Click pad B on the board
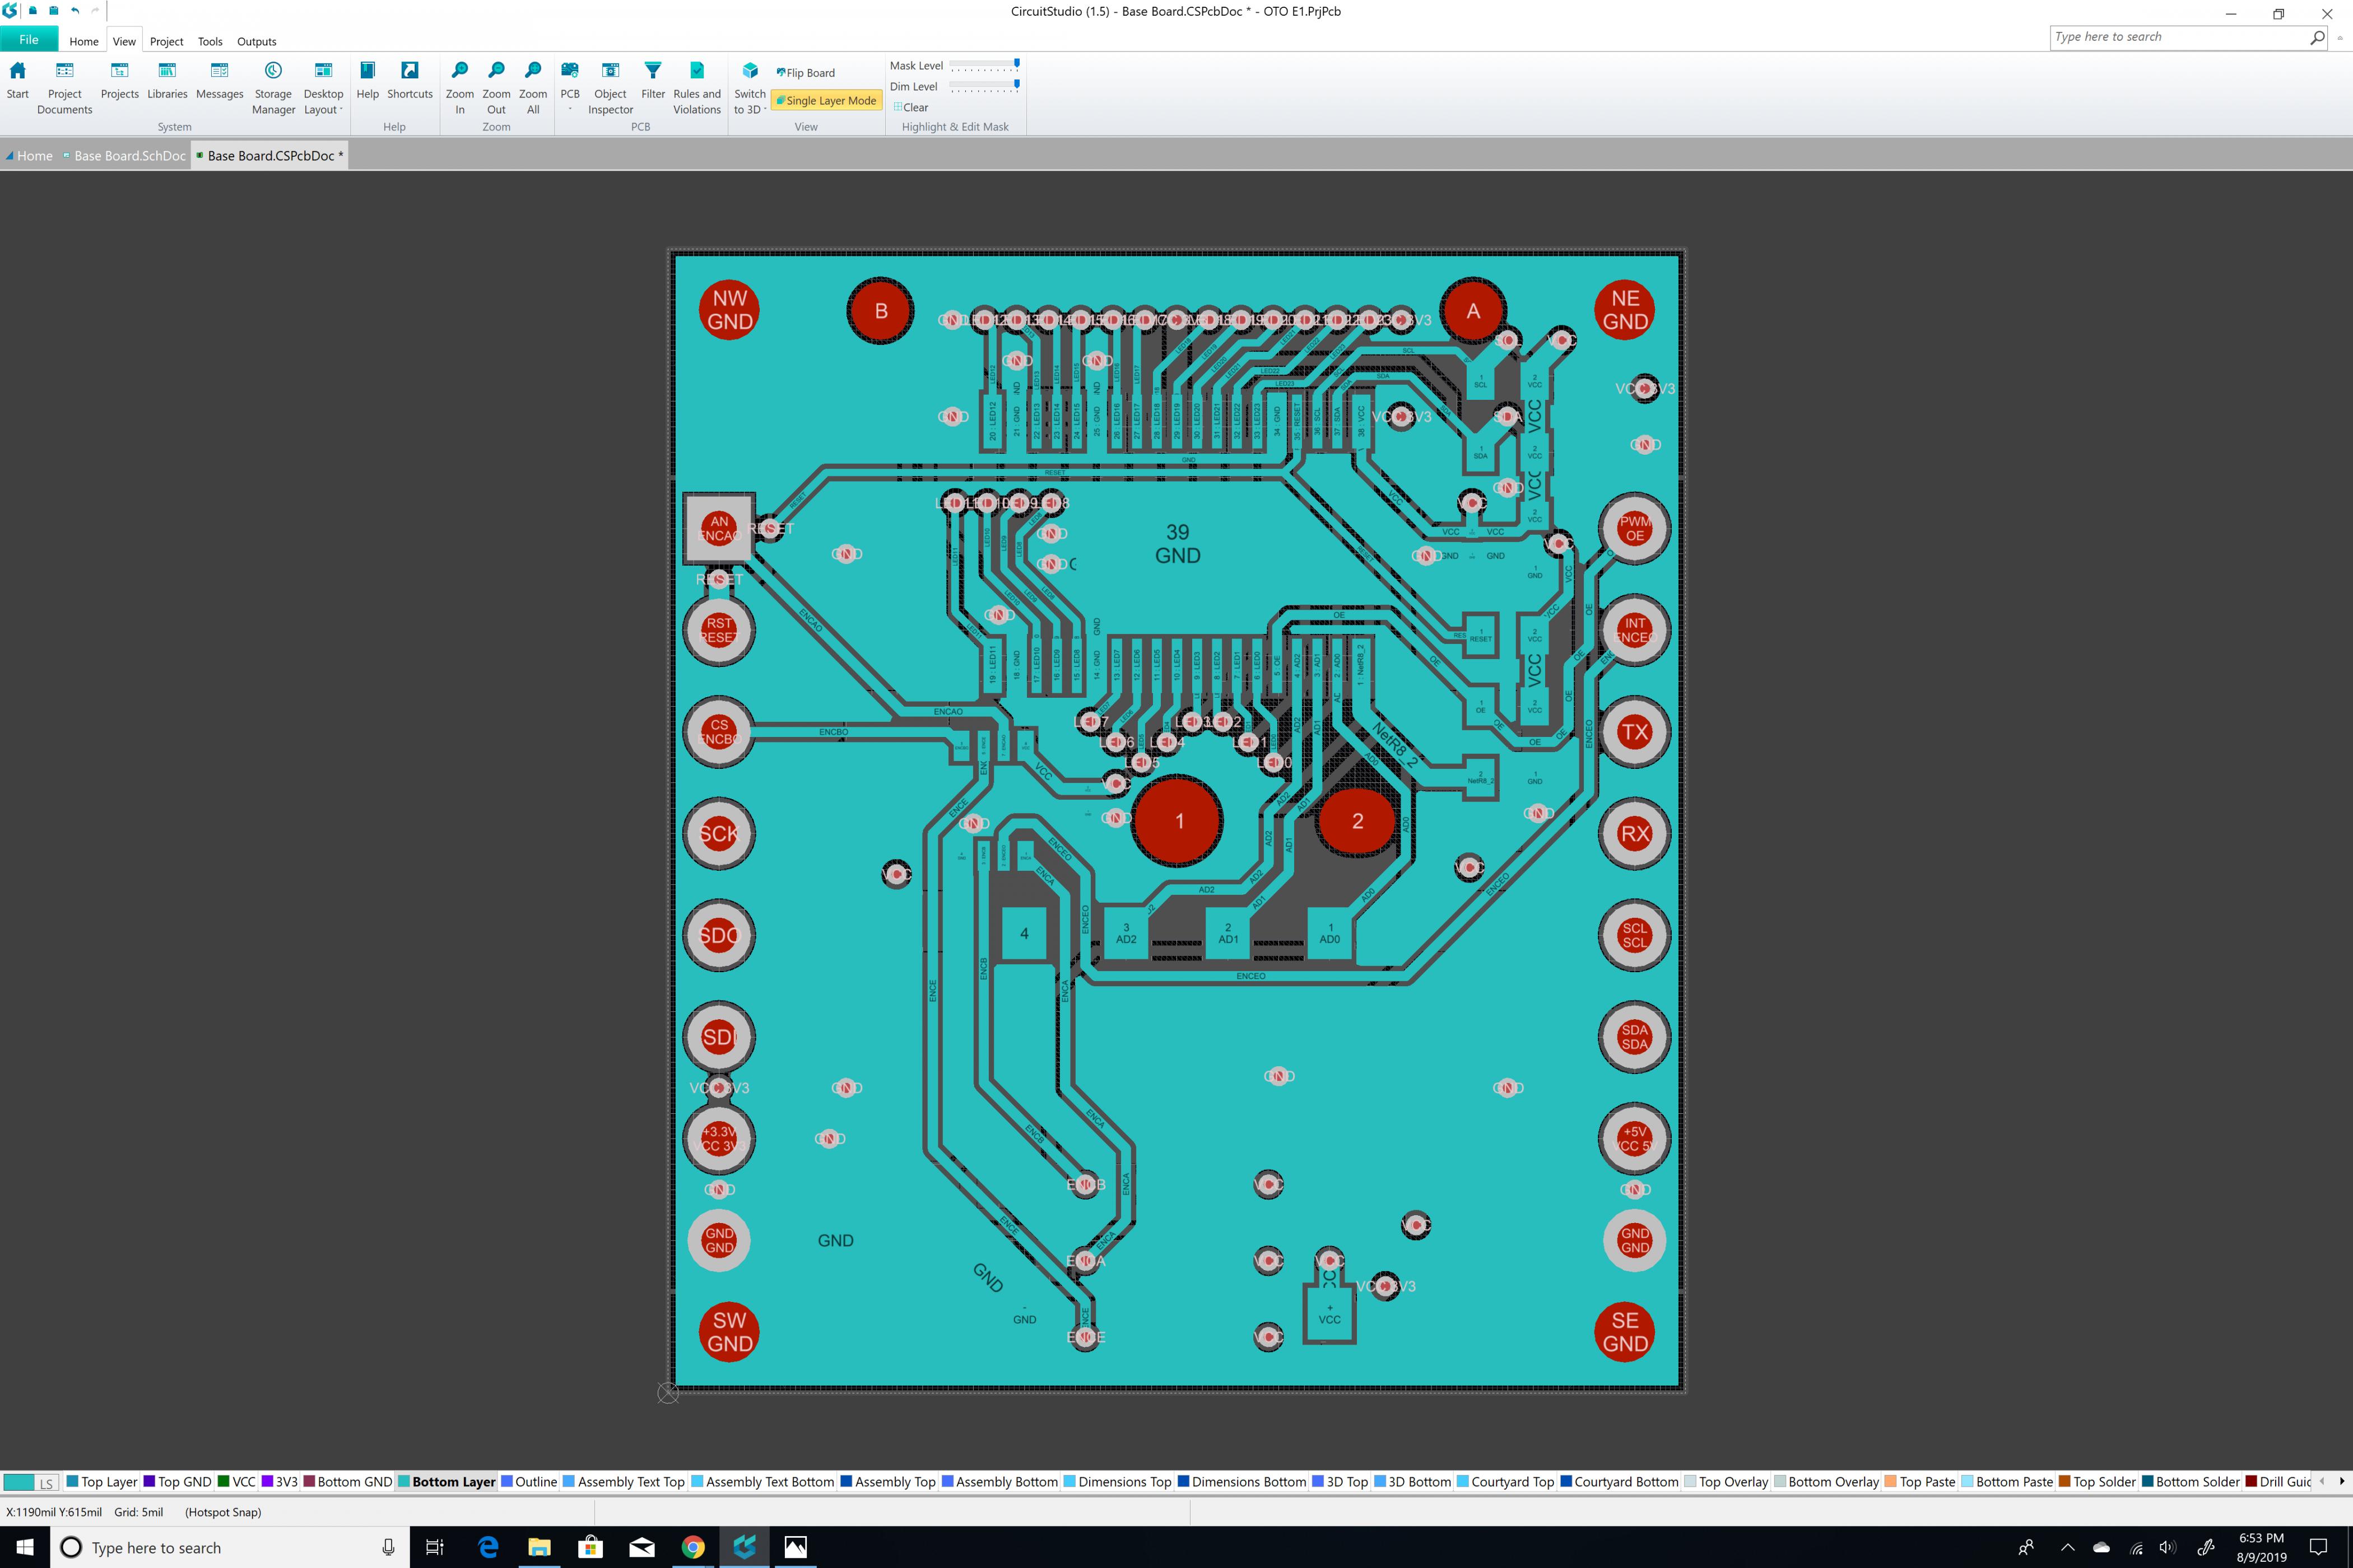2353x1568 pixels. [x=880, y=311]
